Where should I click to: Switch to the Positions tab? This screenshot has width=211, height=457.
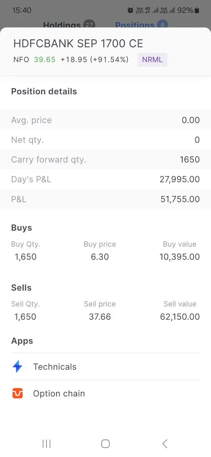(x=135, y=25)
